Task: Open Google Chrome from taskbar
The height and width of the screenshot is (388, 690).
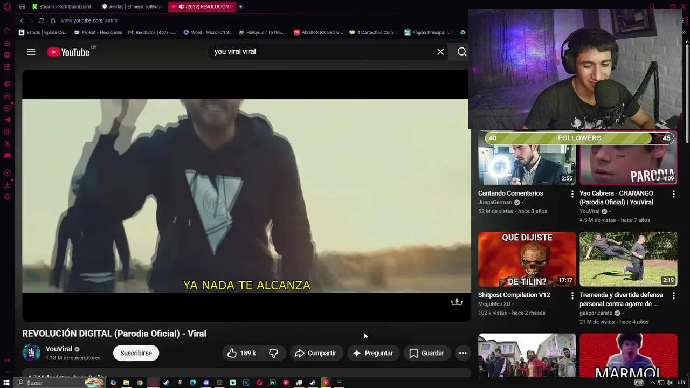Action: pos(140,383)
